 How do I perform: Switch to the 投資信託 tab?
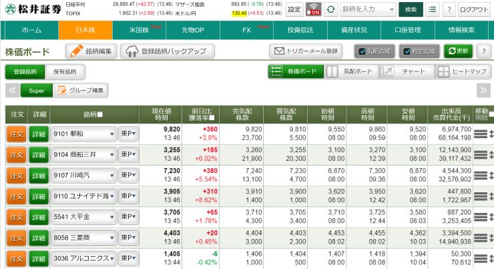(300, 30)
